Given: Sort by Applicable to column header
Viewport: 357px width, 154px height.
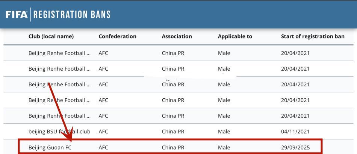Looking at the screenshot, I should (x=235, y=37).
